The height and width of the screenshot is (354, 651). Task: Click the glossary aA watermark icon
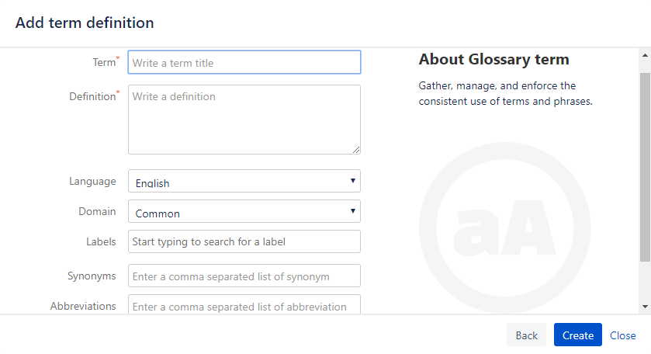click(505, 227)
